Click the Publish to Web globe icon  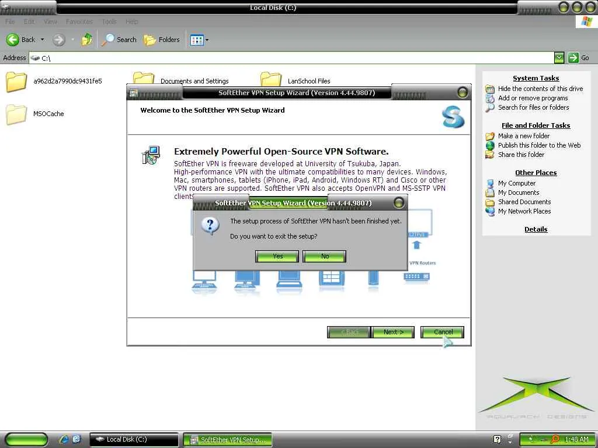coord(490,145)
